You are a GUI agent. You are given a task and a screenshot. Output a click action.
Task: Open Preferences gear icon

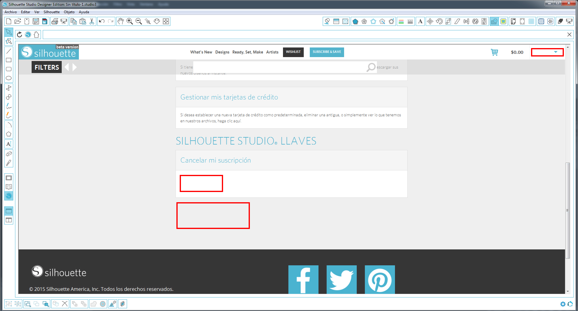point(563,304)
